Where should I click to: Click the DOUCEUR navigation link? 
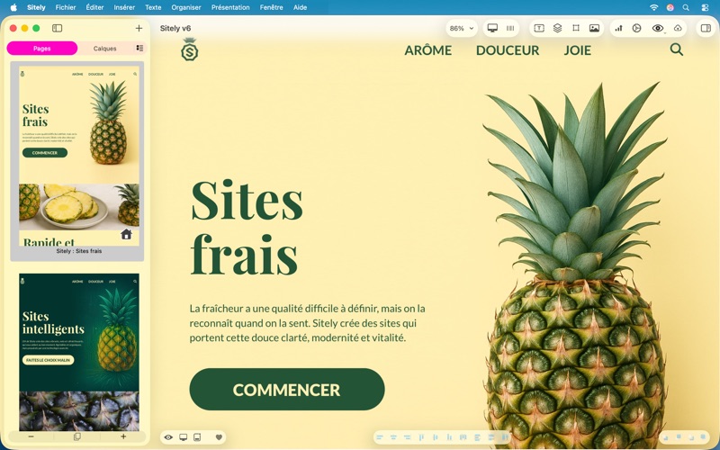tap(508, 50)
